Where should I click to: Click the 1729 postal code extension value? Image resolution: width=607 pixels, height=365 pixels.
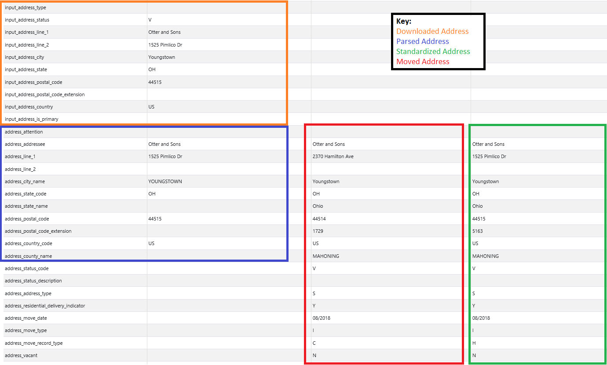[318, 231]
